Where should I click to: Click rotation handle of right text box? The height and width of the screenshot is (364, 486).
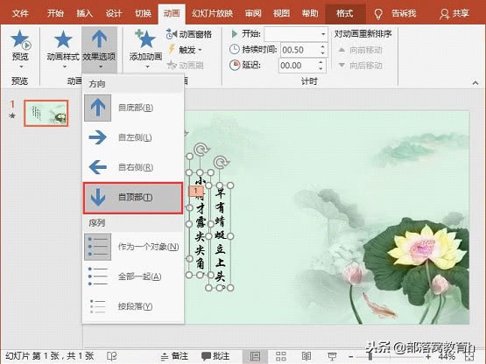221,163
